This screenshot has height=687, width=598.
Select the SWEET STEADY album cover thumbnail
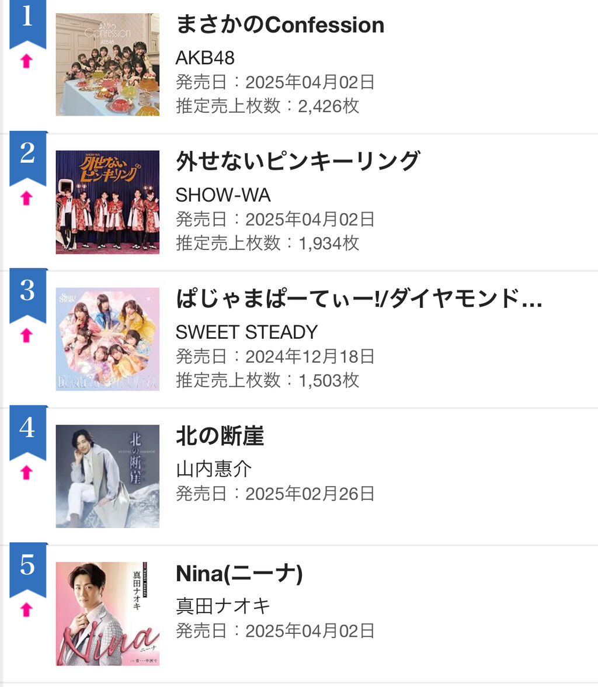tap(107, 339)
